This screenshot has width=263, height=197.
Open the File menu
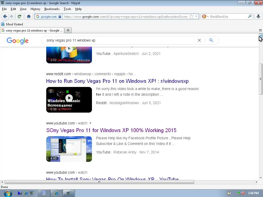4,9
